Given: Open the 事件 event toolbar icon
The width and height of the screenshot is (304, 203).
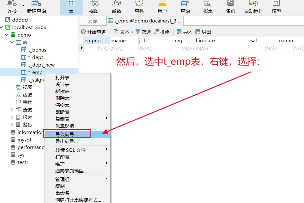Looking at the screenshot, I should click(x=139, y=7).
